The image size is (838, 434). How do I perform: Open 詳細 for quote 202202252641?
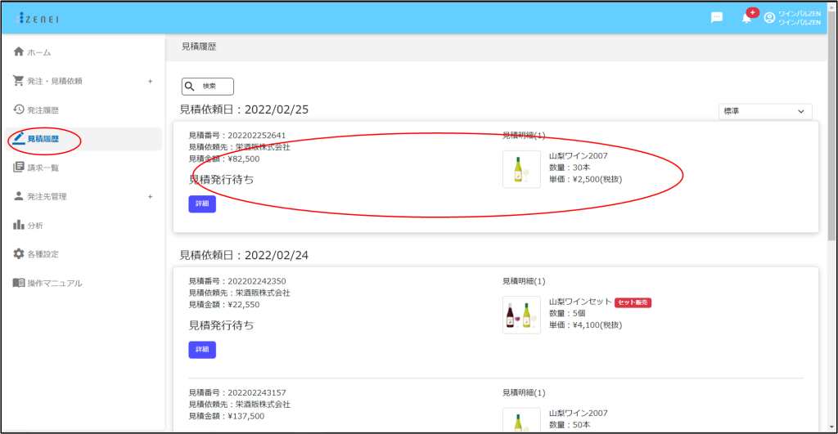202,204
